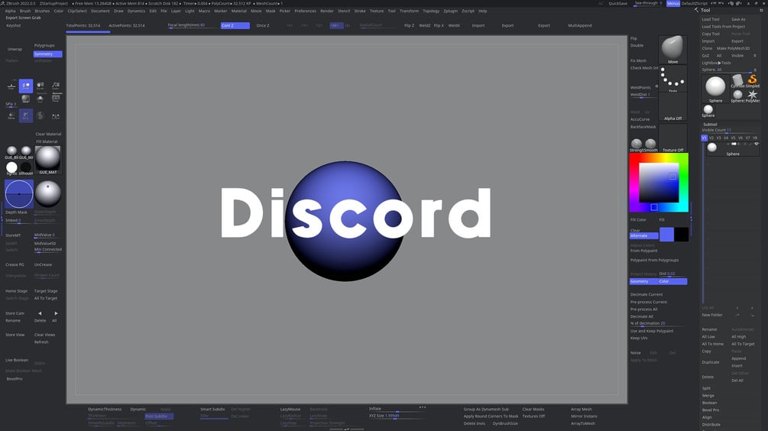This screenshot has width=768, height=431.
Task: Click the Unwrap button
Action: (15, 49)
